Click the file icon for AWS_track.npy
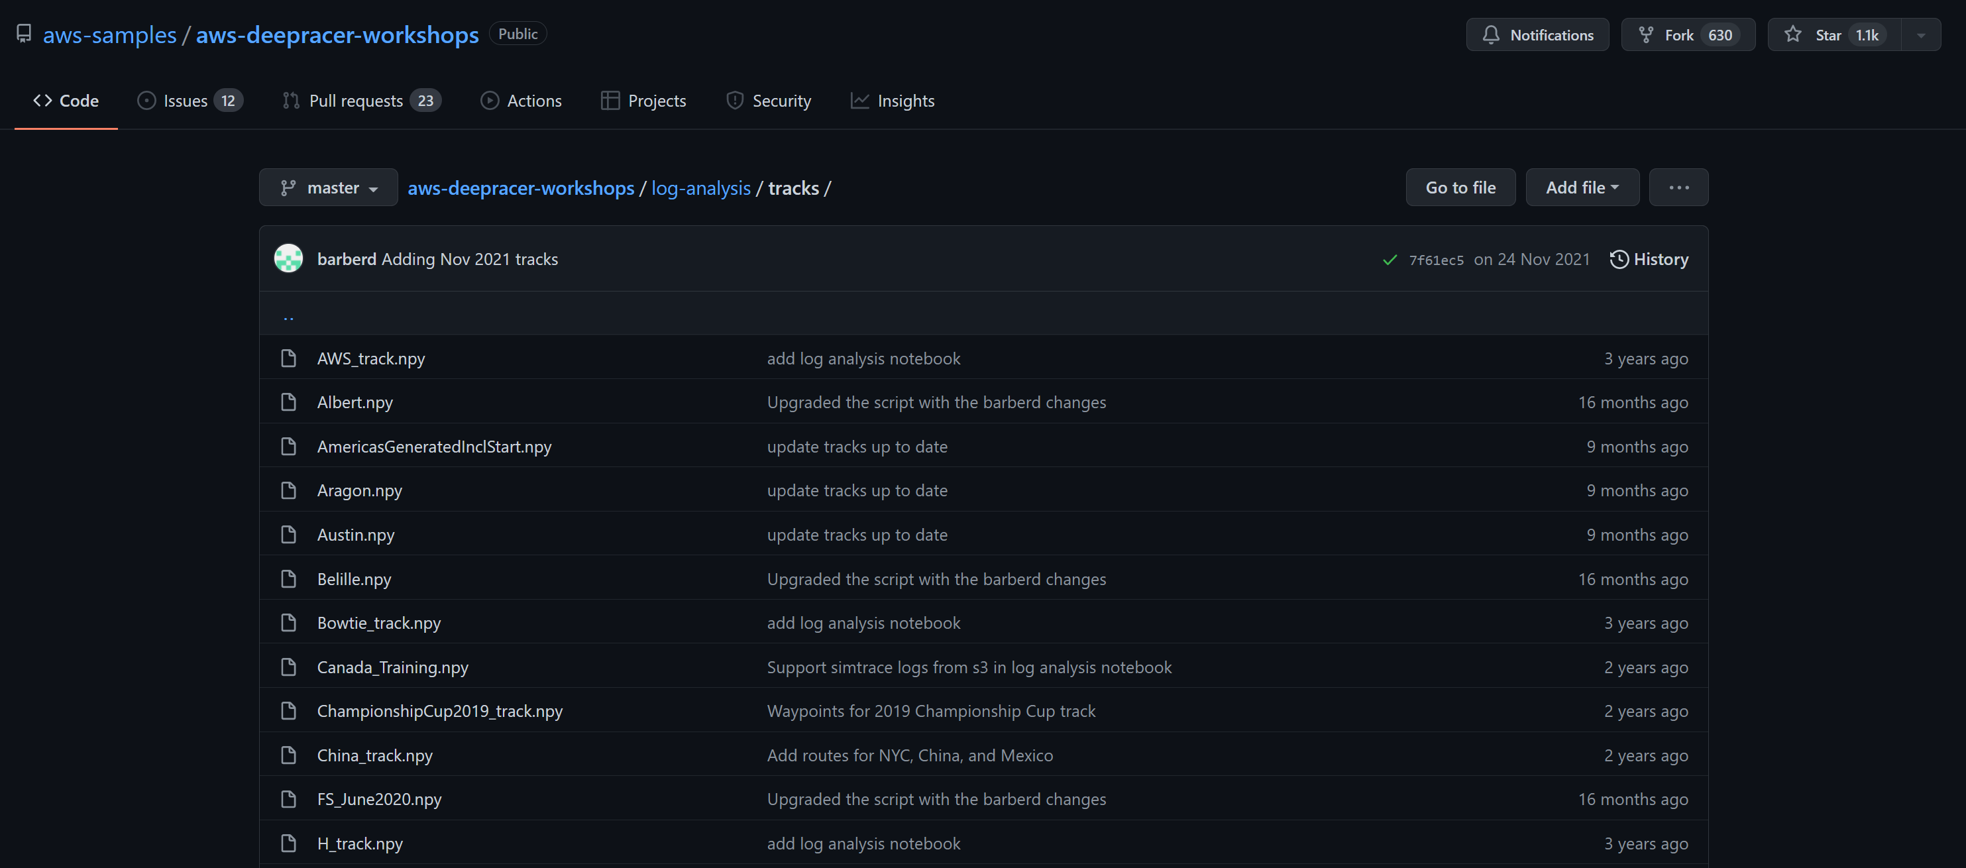 288,358
